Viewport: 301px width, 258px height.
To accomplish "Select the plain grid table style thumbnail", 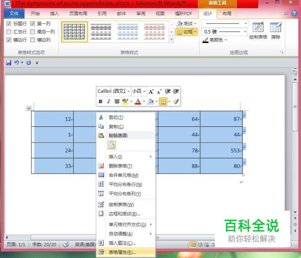I will coord(74,32).
